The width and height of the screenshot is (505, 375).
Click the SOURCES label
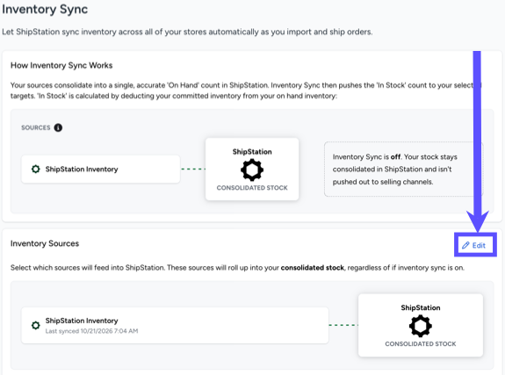coord(36,127)
